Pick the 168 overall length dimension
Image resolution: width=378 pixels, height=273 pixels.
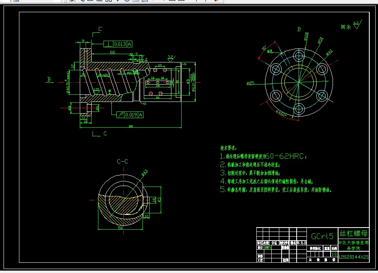131,126
